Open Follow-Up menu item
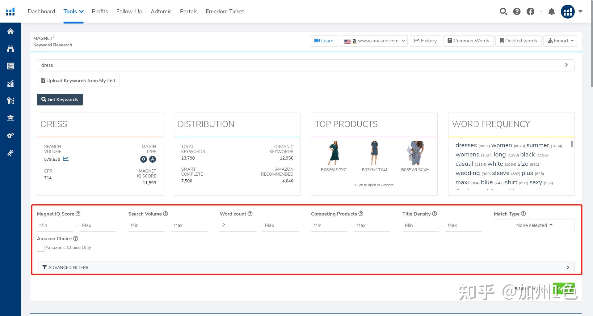 [x=129, y=11]
